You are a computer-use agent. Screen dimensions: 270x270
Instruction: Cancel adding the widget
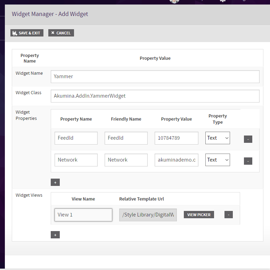61,33
